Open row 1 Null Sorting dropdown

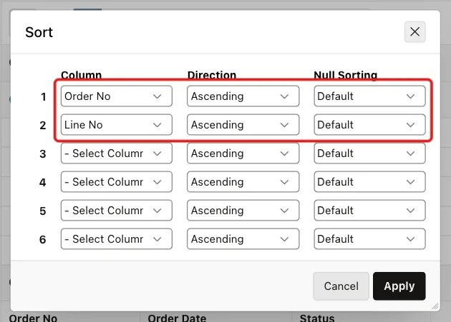(369, 96)
